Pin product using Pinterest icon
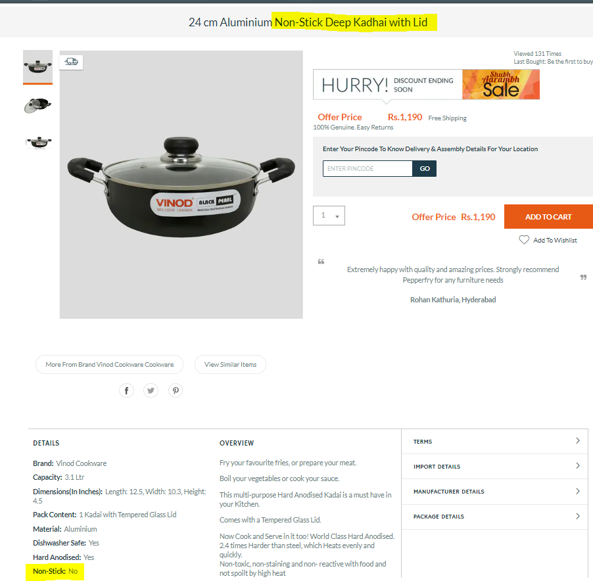Viewport: 593px width, 581px height. pyautogui.click(x=176, y=390)
